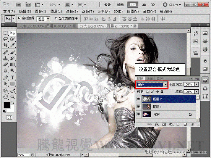
Task: Select the Rectangular Marquee tool
Action: coord(5,33)
